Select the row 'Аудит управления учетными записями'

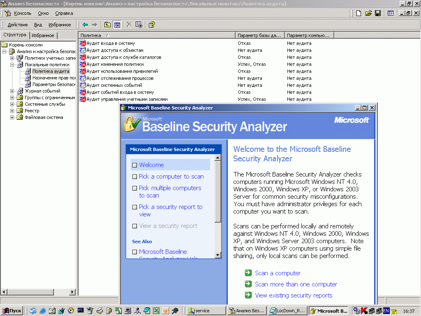[127, 99]
